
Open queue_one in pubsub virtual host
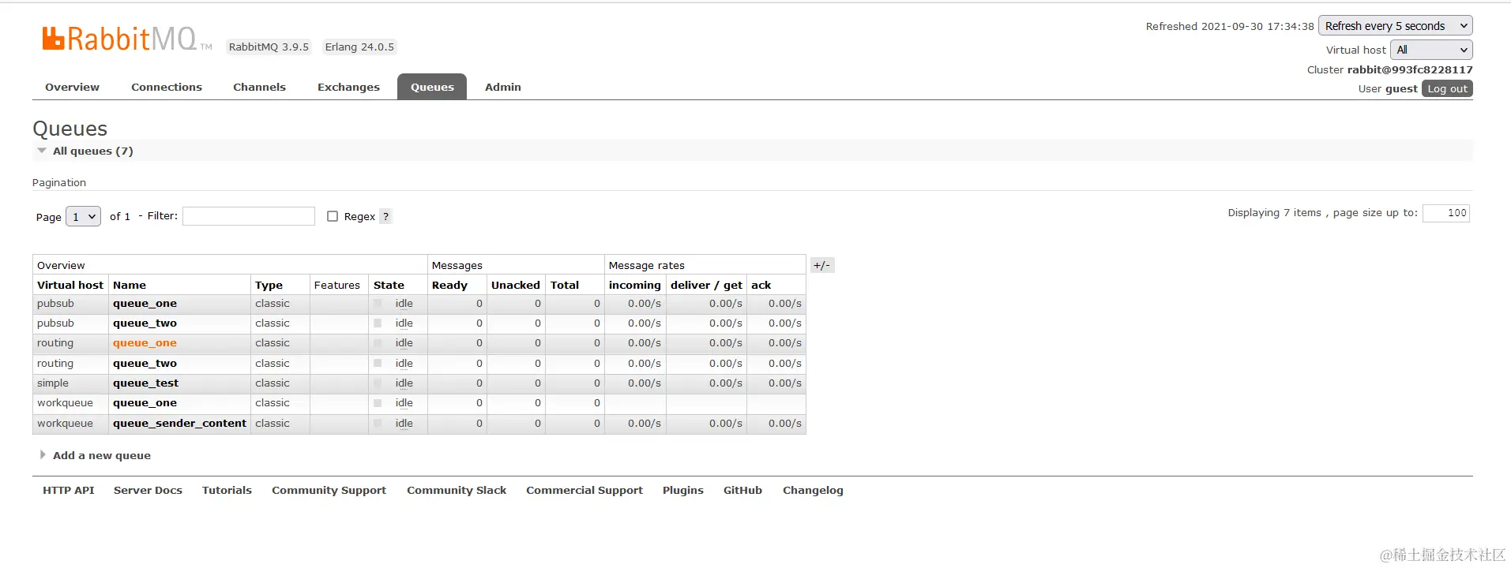145,304
